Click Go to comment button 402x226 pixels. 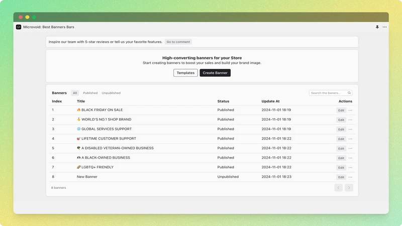[x=178, y=42]
